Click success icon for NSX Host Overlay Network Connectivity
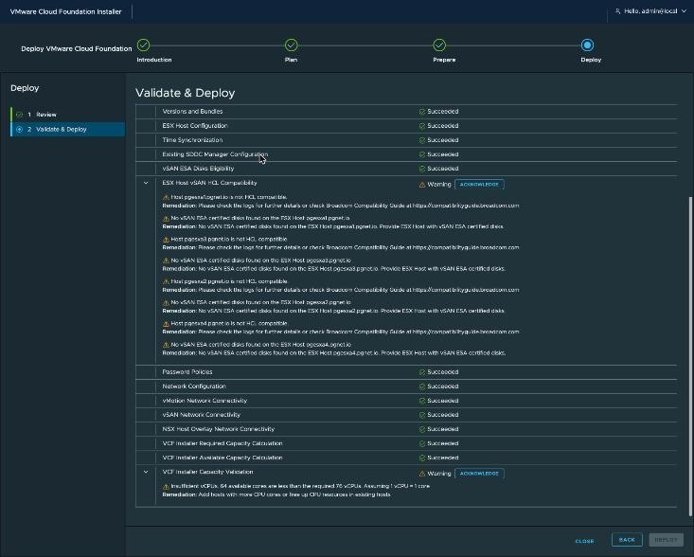Screen dimensions: 694x557 pyautogui.click(x=422, y=429)
